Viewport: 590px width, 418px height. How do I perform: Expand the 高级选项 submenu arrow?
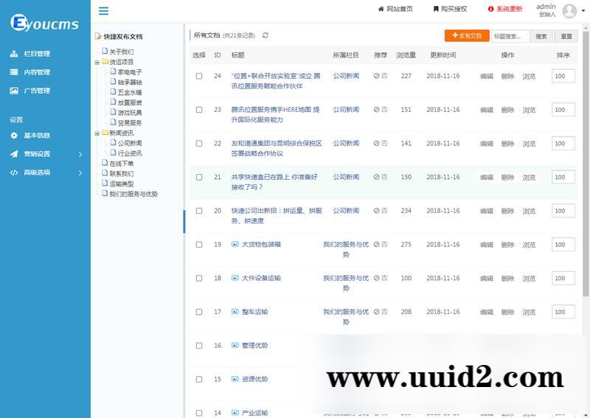click(x=80, y=173)
